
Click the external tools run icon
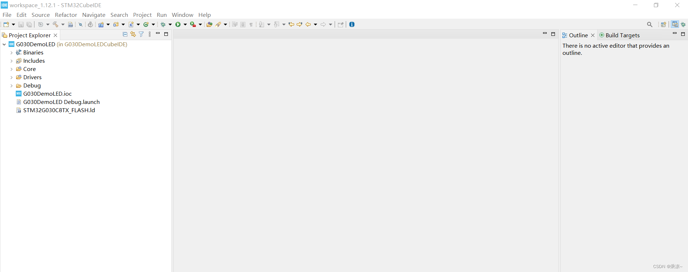(x=193, y=24)
